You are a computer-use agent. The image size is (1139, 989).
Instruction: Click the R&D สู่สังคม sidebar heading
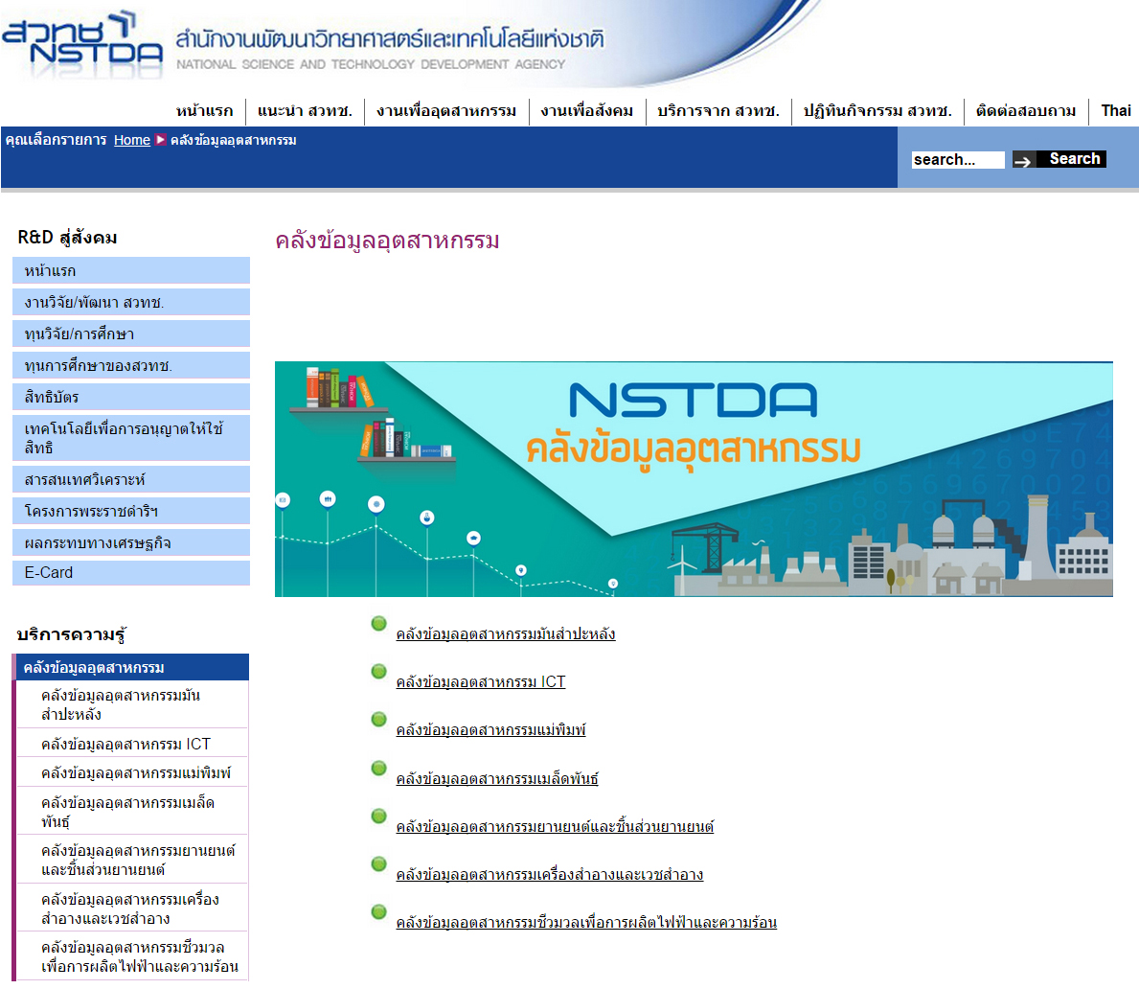click(x=68, y=238)
